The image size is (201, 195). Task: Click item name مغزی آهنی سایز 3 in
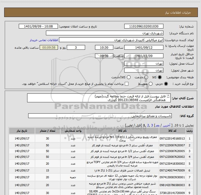(122, 145)
